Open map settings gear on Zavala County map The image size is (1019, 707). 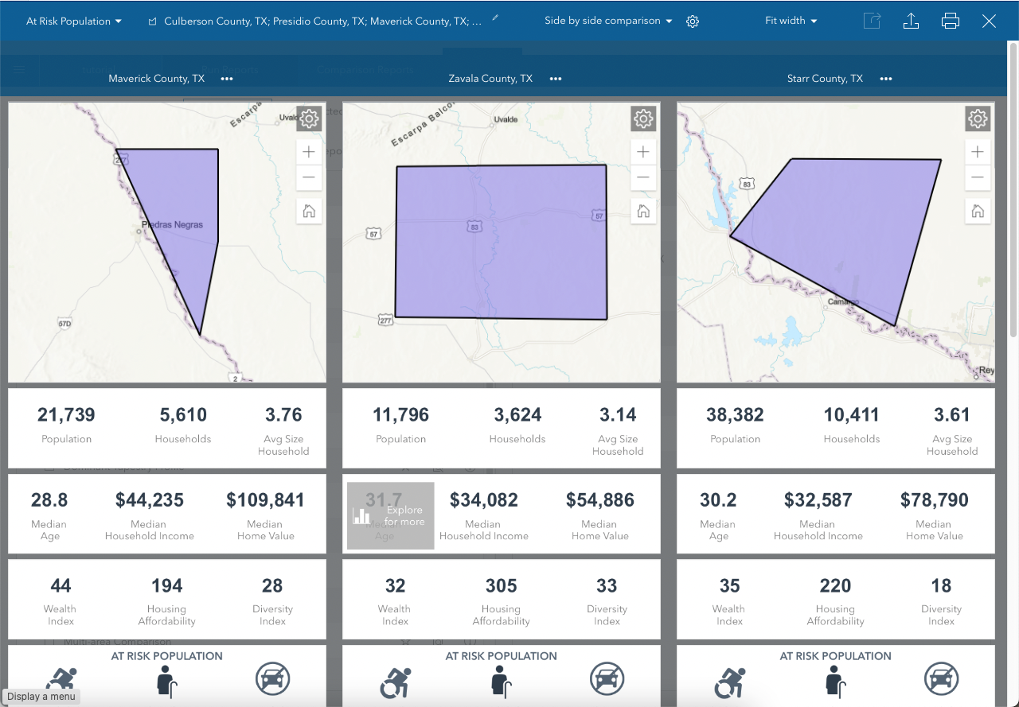[643, 119]
